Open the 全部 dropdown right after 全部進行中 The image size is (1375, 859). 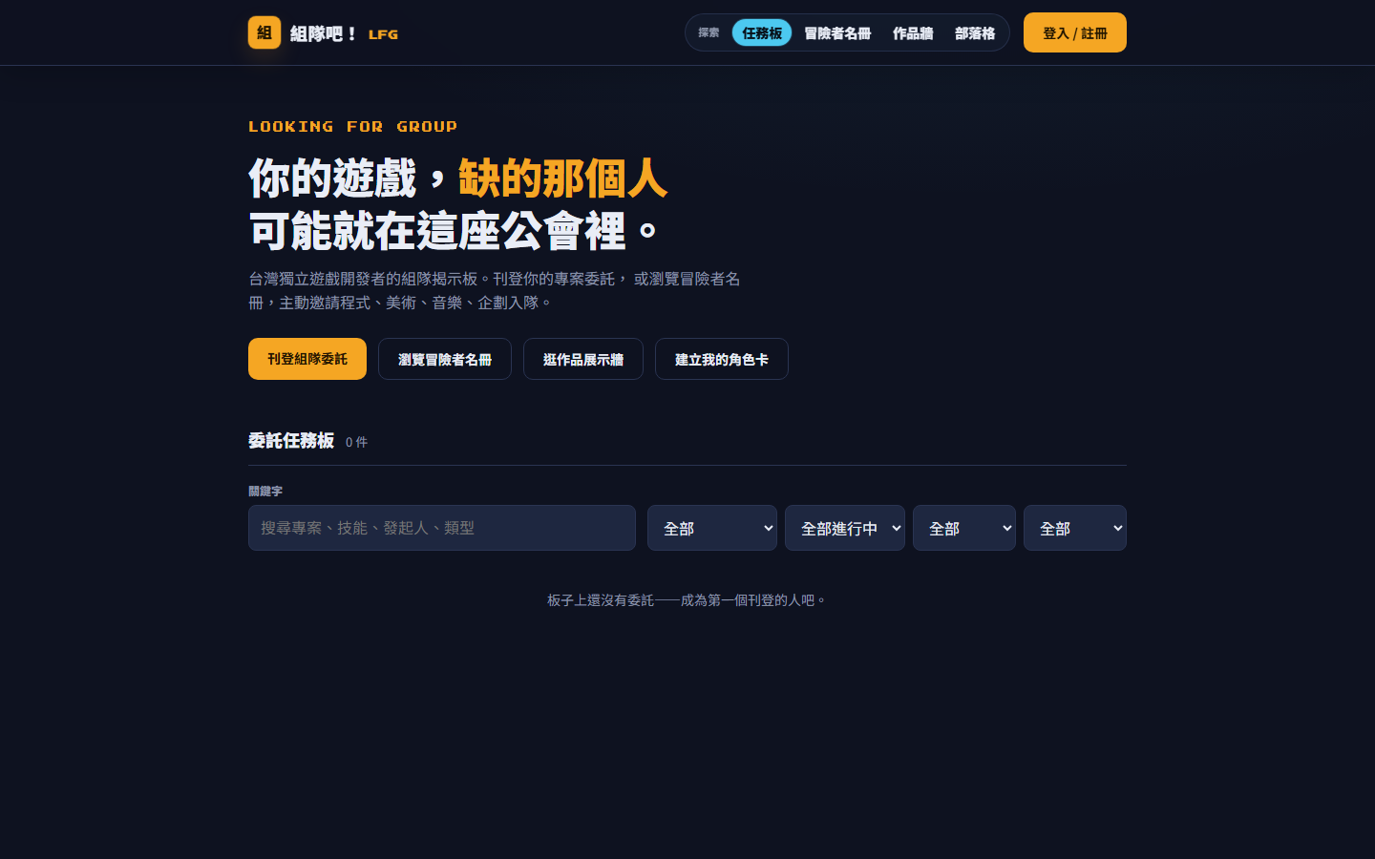coord(964,528)
